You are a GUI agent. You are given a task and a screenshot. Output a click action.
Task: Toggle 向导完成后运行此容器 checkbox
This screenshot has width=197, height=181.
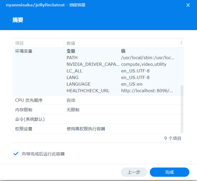(x=16, y=154)
